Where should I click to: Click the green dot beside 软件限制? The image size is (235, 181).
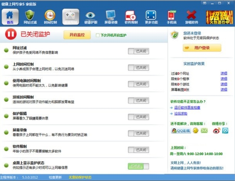click(6, 149)
